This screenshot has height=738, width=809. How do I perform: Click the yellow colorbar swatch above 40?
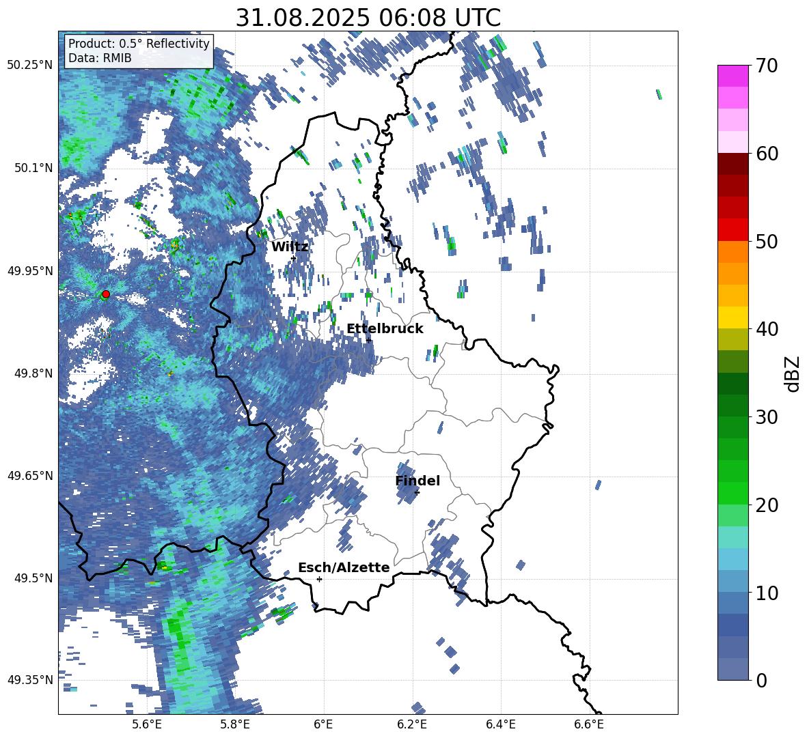(x=733, y=317)
